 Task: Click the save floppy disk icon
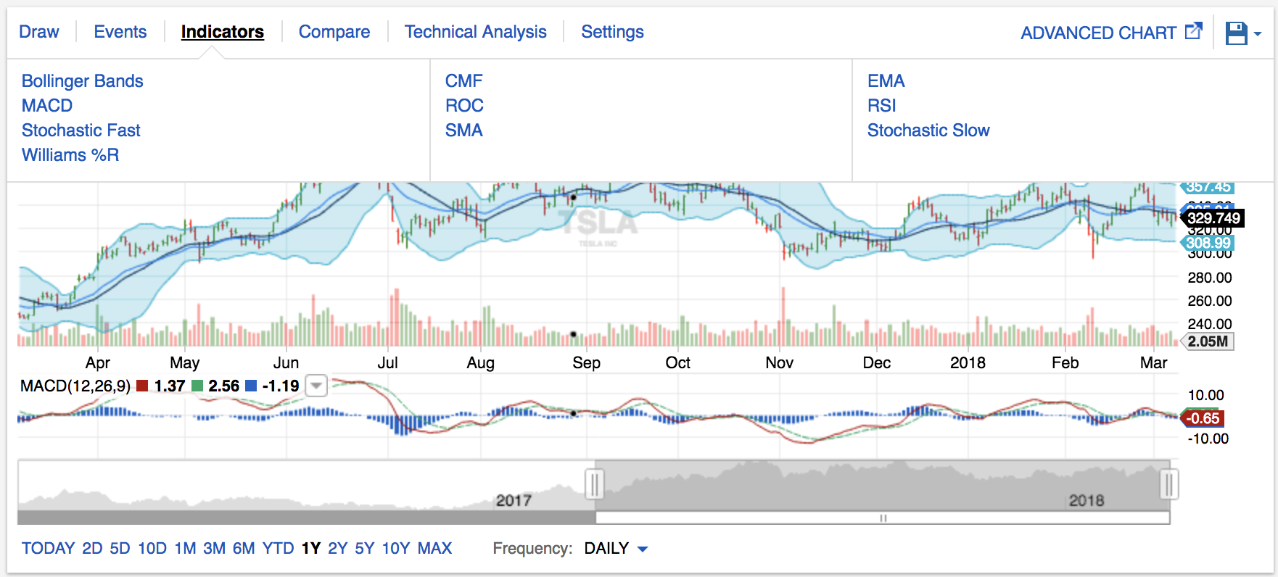[x=1236, y=33]
